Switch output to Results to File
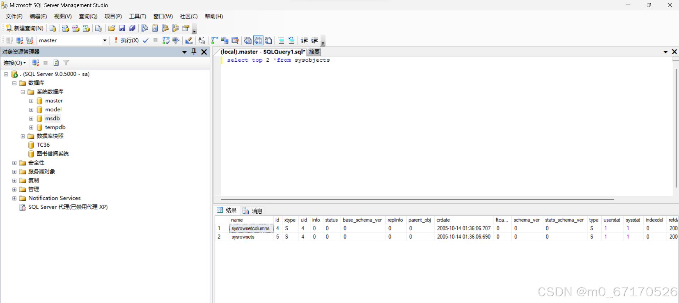 [x=269, y=40]
